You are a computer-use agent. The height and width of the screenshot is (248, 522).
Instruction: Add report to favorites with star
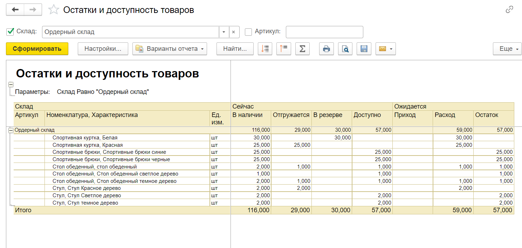pos(54,10)
